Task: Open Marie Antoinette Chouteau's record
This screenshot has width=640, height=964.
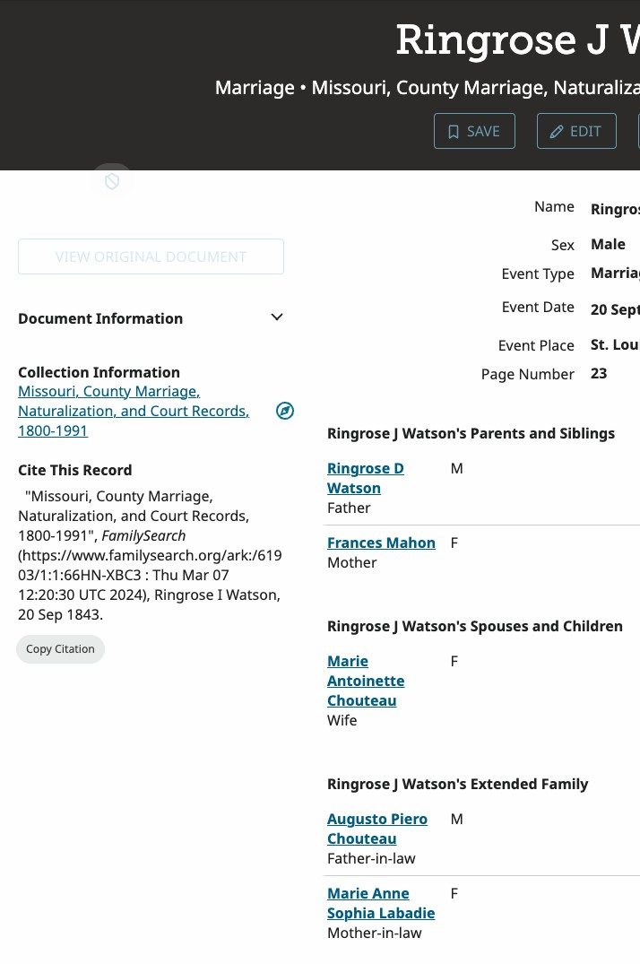Action: [x=366, y=681]
